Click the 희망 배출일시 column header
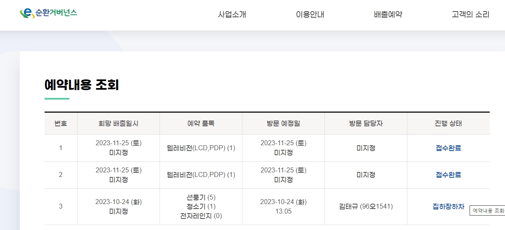Viewport: 505px width, 230px height. (118, 123)
